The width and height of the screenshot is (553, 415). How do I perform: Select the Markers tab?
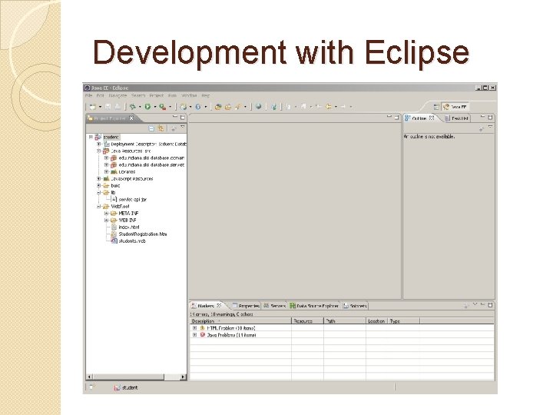(207, 306)
